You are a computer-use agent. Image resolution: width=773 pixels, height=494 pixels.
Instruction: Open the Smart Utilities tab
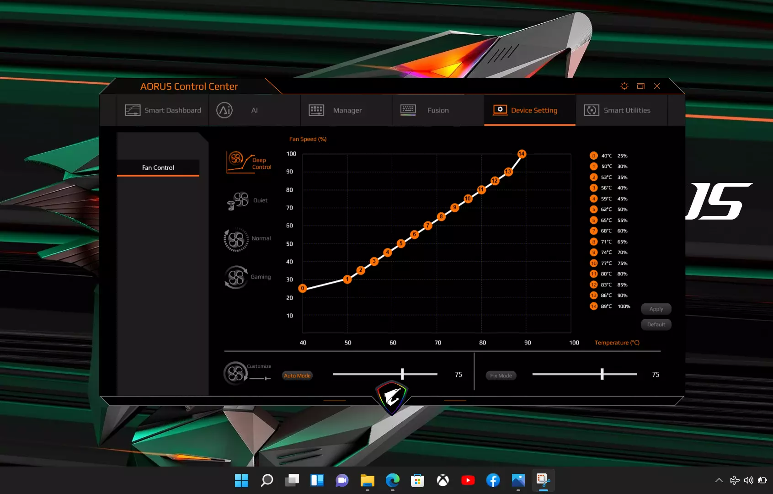(618, 110)
